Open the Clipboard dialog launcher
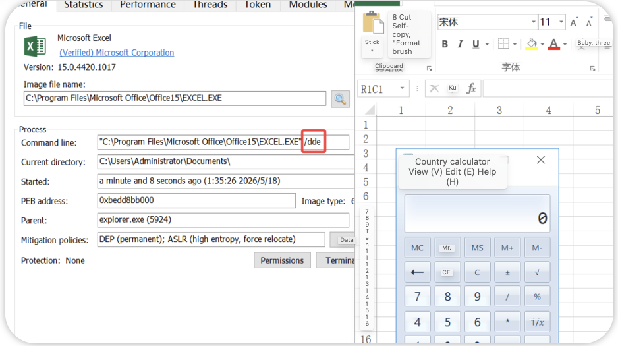This screenshot has width=618, height=346. coord(429,69)
